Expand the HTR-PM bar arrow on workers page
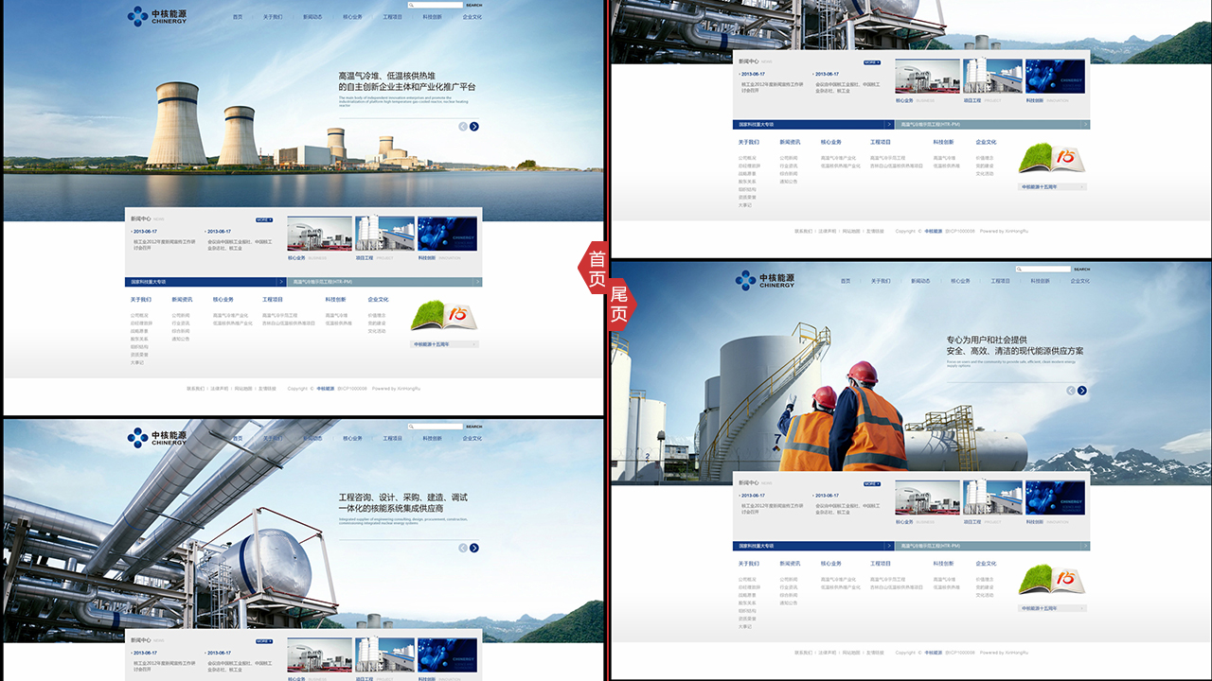Screen dimensions: 1212x681 click(x=1086, y=546)
